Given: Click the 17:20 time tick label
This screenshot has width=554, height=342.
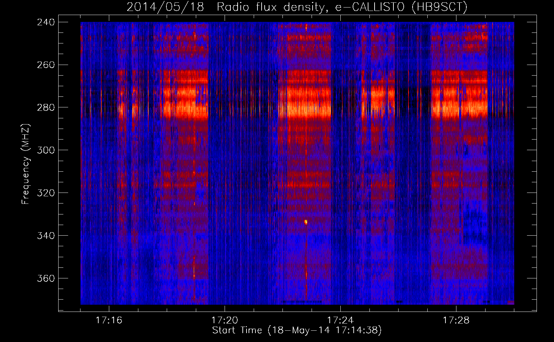Looking at the screenshot, I should tap(225, 320).
